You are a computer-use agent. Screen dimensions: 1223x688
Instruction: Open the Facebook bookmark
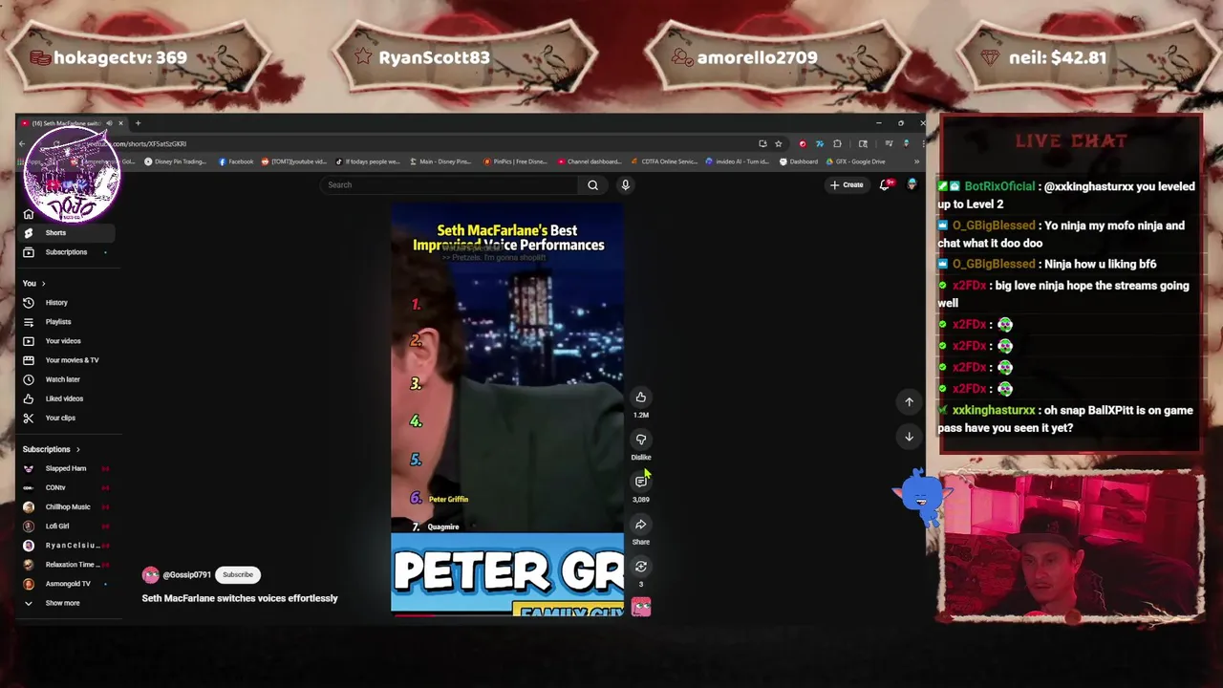point(236,161)
